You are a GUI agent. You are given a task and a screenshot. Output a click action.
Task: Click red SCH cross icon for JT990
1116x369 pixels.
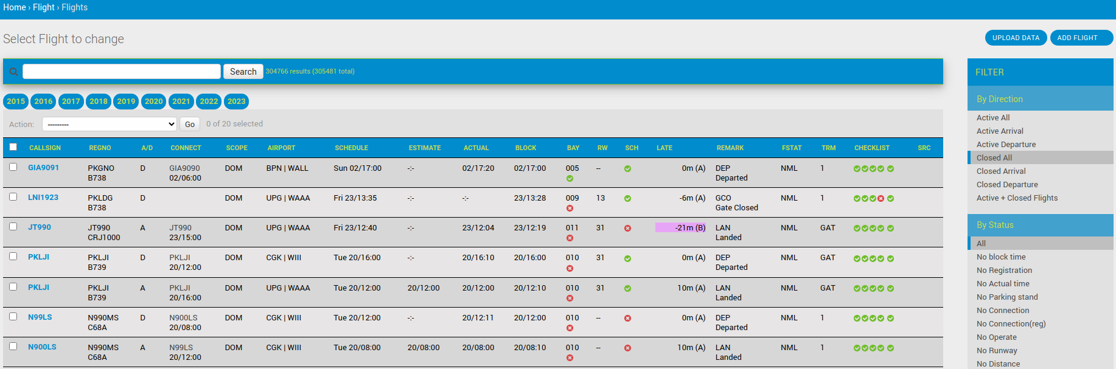(627, 229)
